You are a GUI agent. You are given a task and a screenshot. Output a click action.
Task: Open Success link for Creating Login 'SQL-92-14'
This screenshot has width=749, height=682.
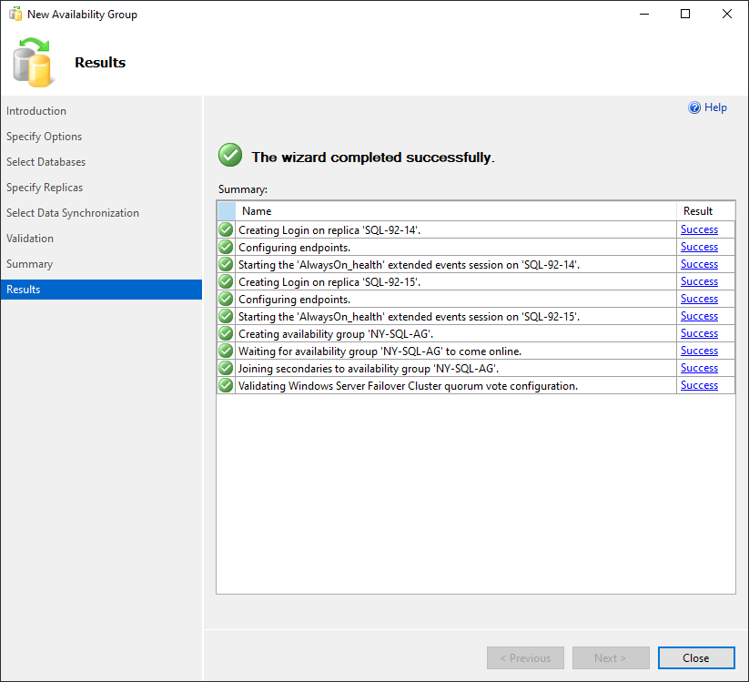[x=699, y=229]
